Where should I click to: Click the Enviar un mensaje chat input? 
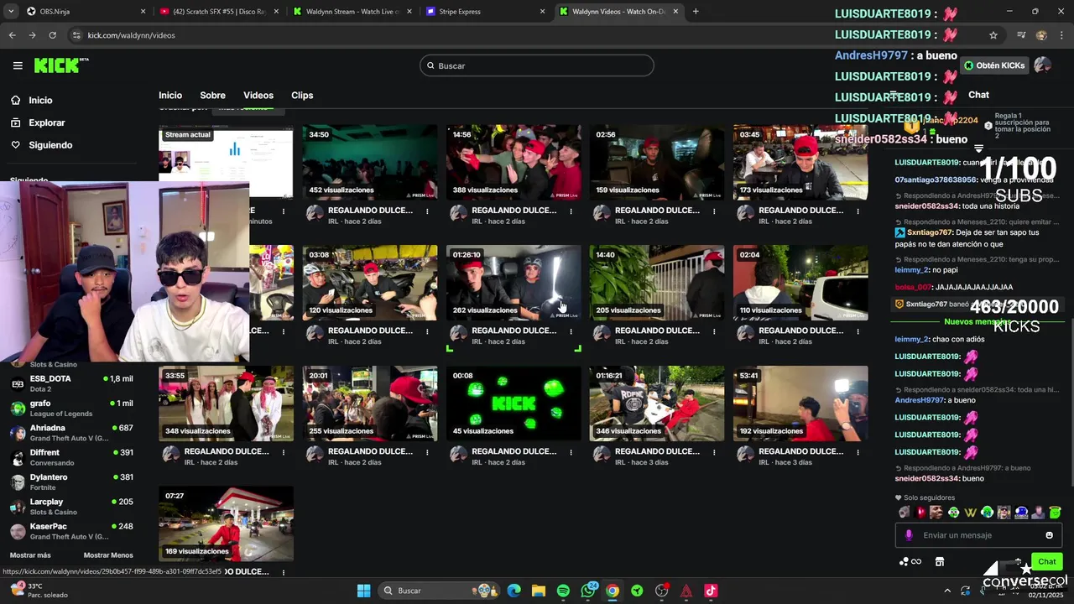click(978, 535)
